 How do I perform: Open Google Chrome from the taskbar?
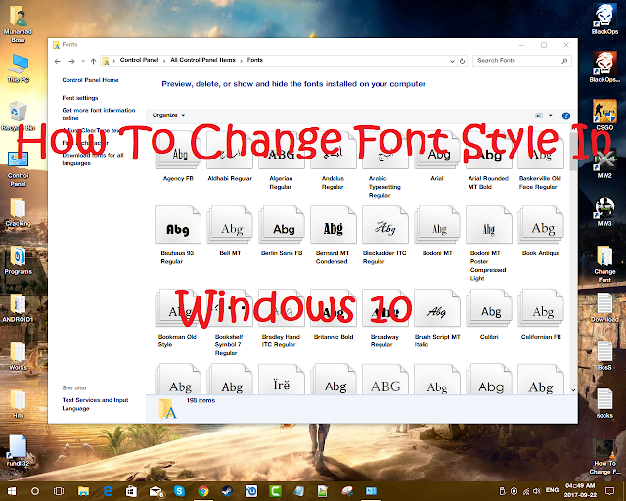203,491
